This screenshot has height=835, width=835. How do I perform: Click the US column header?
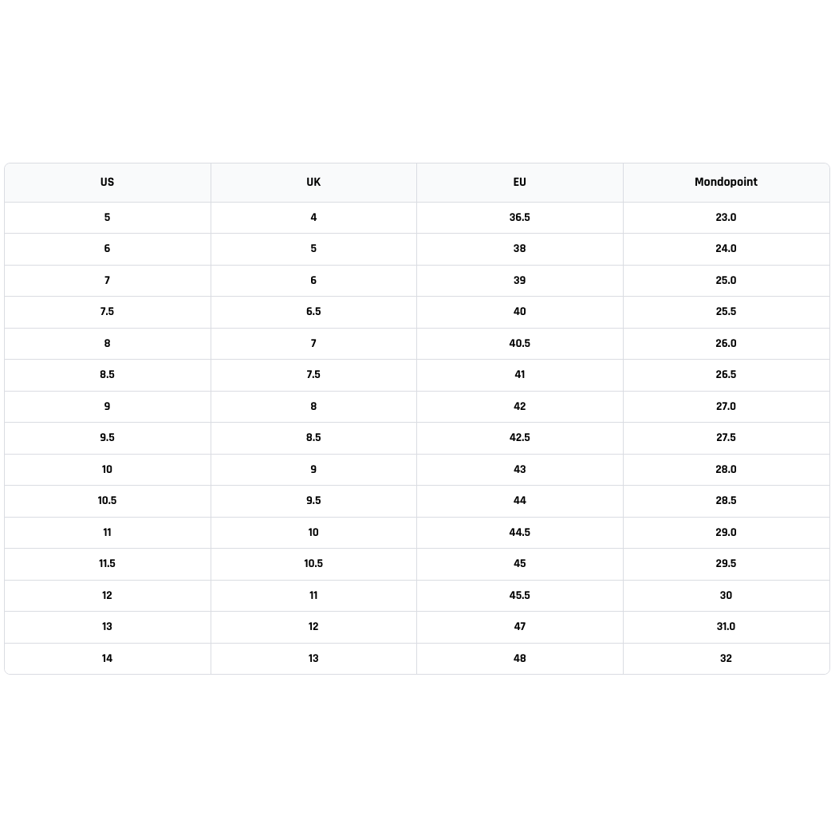(x=107, y=182)
